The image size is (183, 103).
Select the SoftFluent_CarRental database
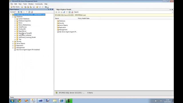pyautogui.click(x=25, y=35)
